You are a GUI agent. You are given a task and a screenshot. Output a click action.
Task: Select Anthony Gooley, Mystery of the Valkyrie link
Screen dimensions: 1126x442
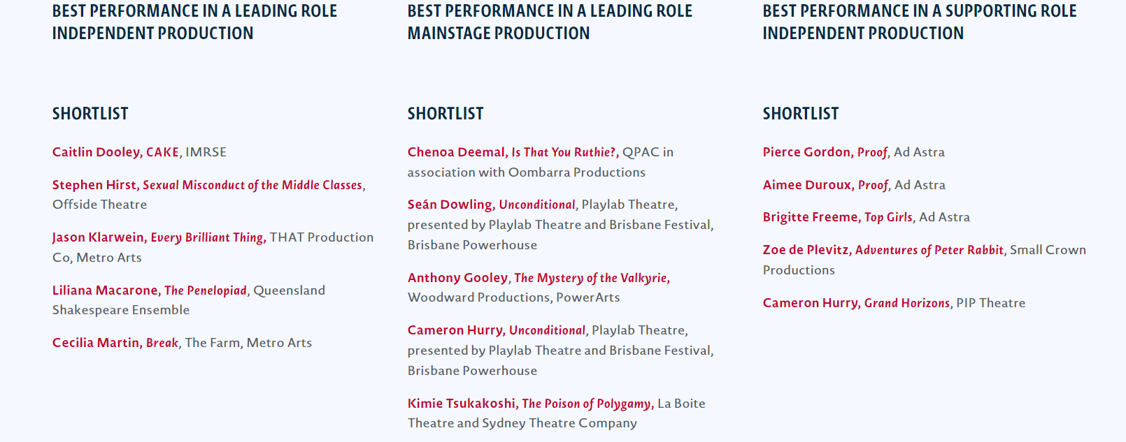pos(539,278)
